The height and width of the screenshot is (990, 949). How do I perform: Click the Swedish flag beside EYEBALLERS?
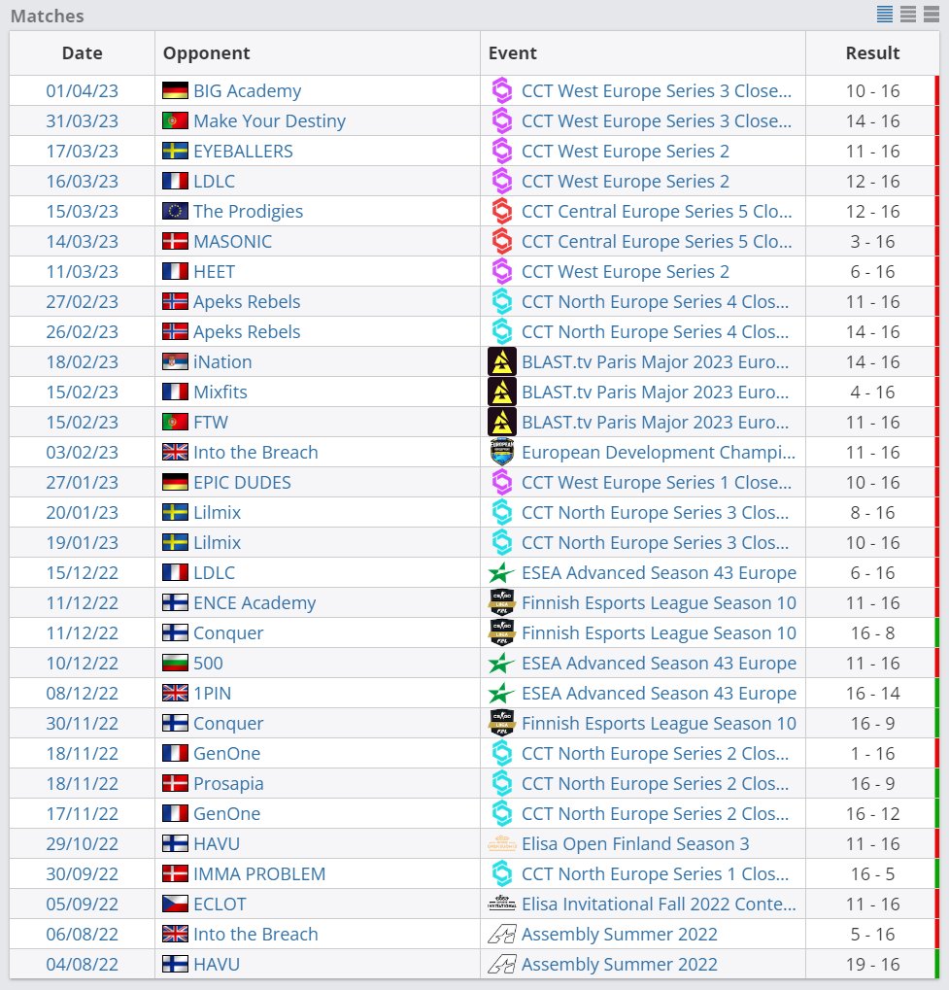coord(175,151)
